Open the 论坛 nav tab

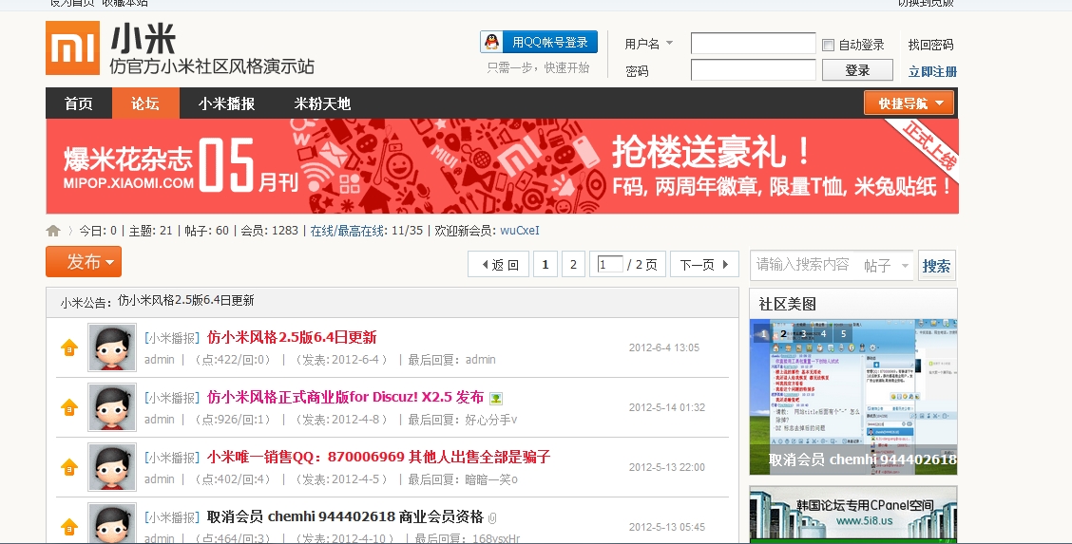coord(145,103)
